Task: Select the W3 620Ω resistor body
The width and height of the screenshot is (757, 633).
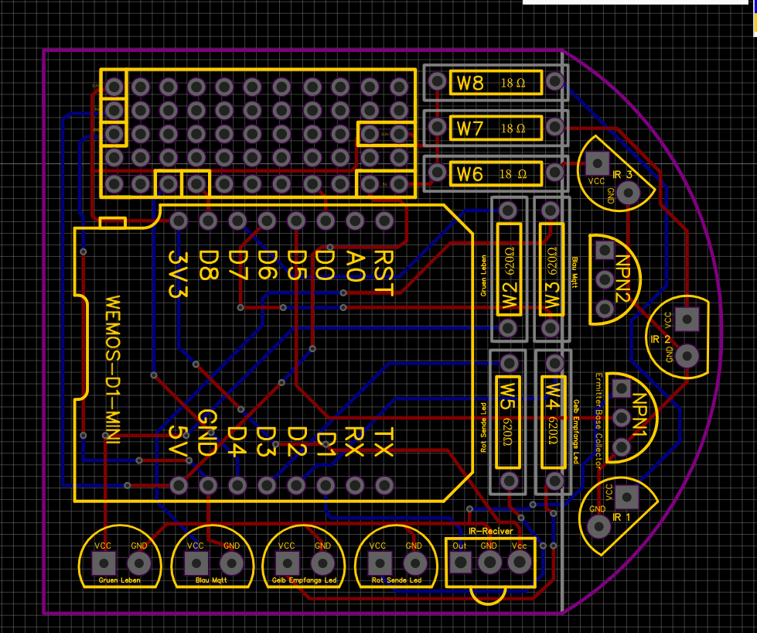Action: (x=551, y=269)
